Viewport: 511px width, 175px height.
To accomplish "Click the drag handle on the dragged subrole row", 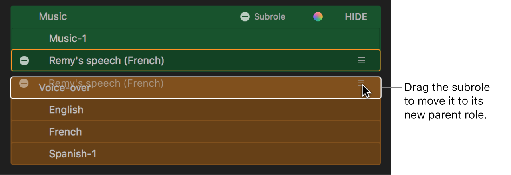I will click(x=361, y=83).
